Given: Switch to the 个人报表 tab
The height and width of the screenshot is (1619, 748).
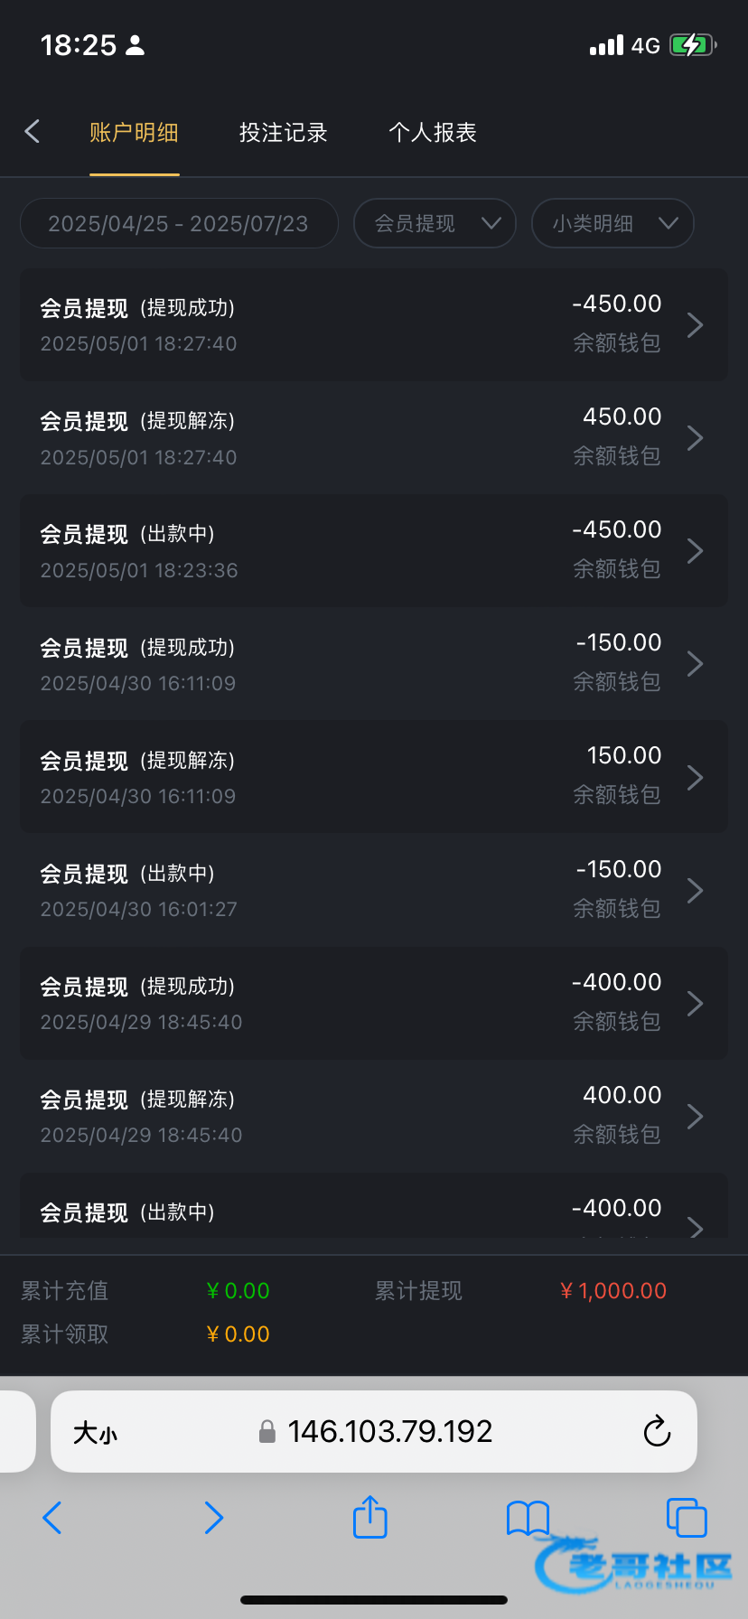Looking at the screenshot, I should pyautogui.click(x=433, y=133).
